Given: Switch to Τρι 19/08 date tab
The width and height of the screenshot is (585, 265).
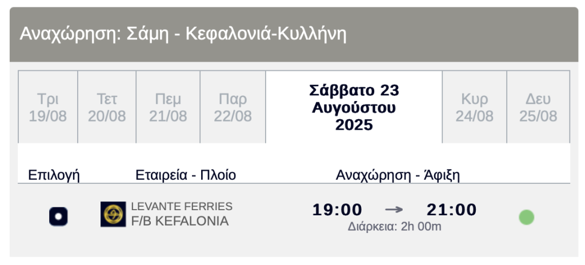Looking at the screenshot, I should [x=48, y=107].
